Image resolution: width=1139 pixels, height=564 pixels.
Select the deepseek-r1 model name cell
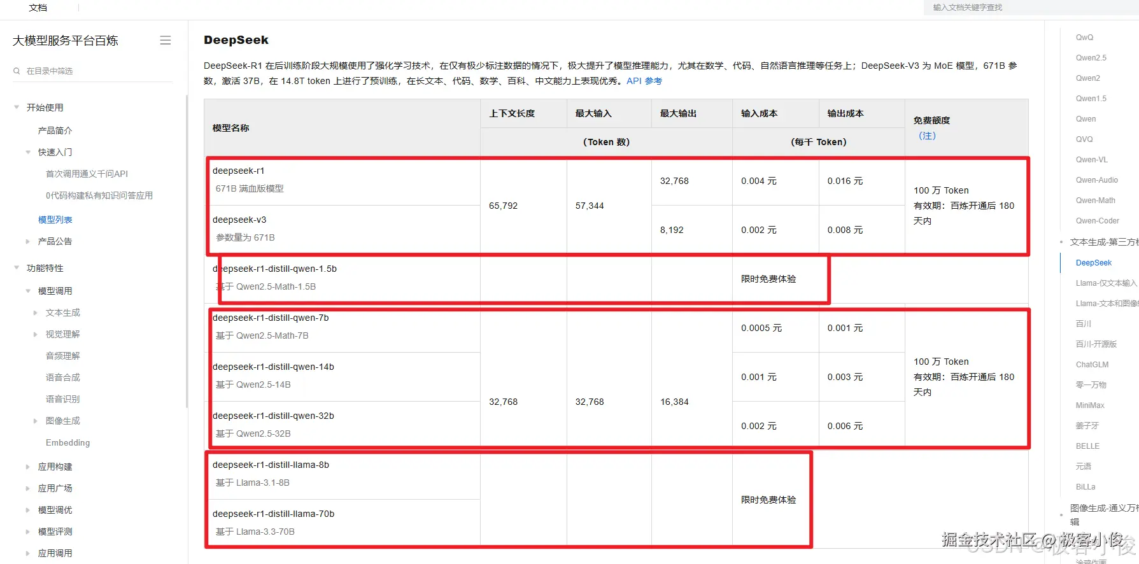[x=239, y=171]
